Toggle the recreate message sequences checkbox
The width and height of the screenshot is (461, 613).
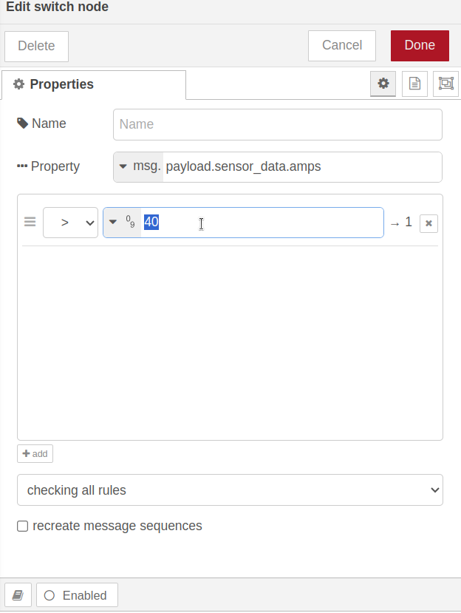tap(23, 526)
